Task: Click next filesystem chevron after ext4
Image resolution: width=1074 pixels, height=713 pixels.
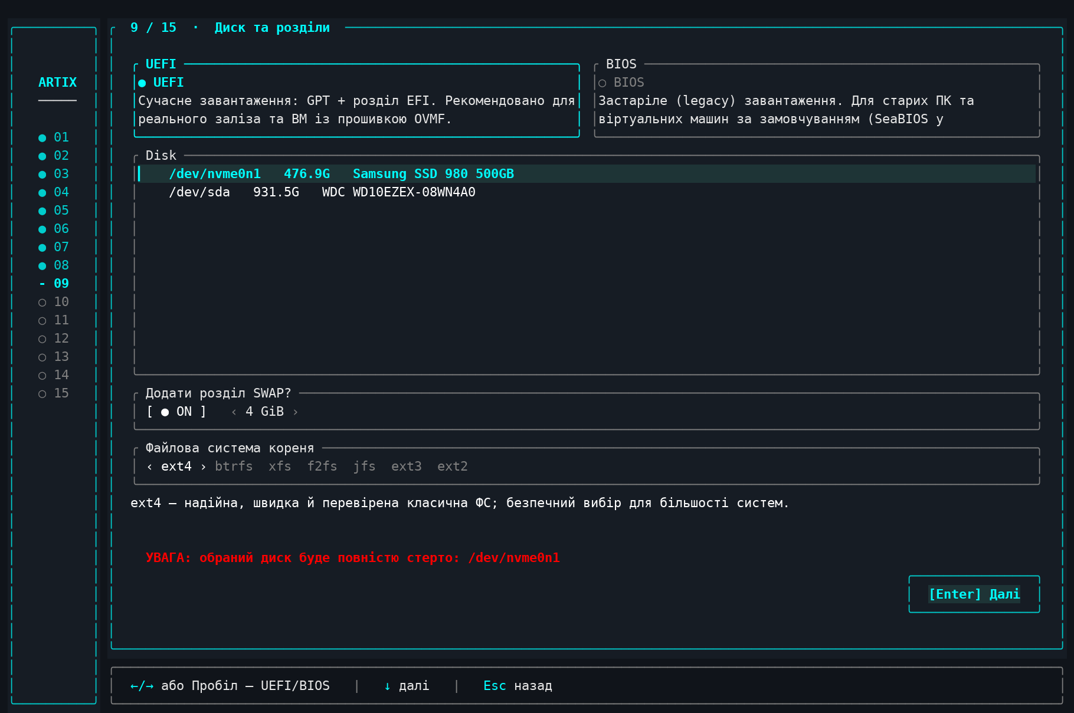Action: pyautogui.click(x=204, y=466)
